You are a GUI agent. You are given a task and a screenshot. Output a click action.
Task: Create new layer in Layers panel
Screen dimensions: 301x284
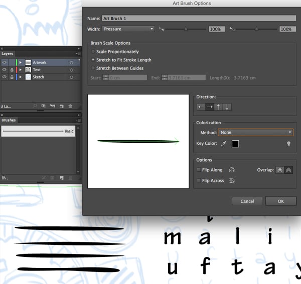(x=62, y=106)
